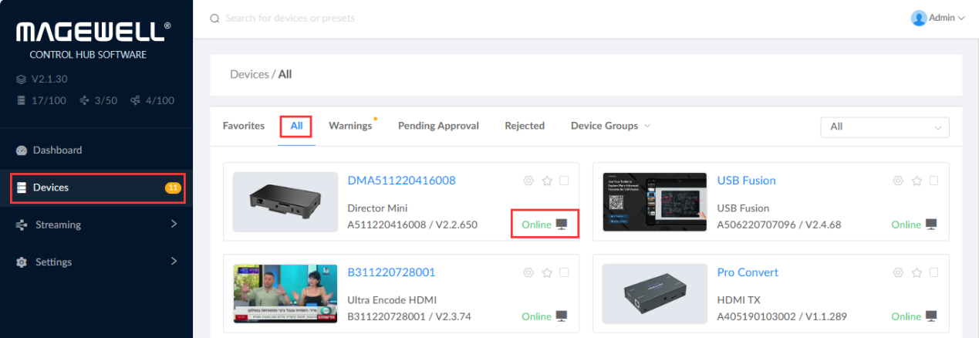Click A405190103002 / V1.1.289 serial text
Screen dimensions: 979x338
pos(782,316)
